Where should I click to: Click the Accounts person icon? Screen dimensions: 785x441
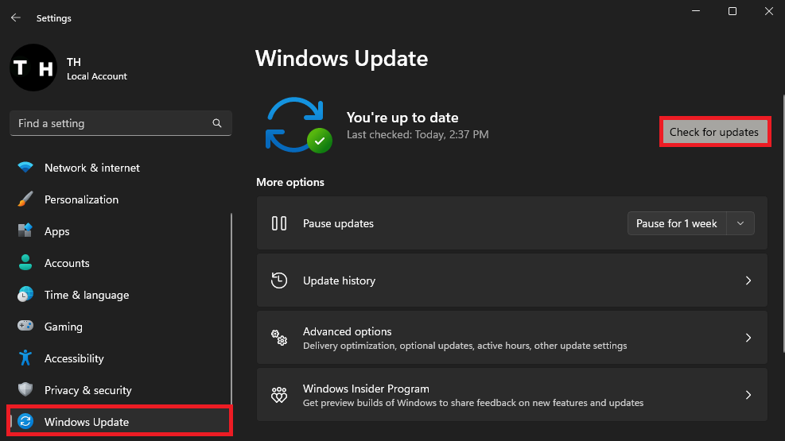point(25,262)
